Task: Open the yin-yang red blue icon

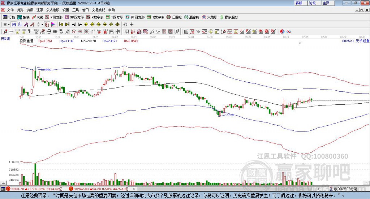Action: (282, 31)
